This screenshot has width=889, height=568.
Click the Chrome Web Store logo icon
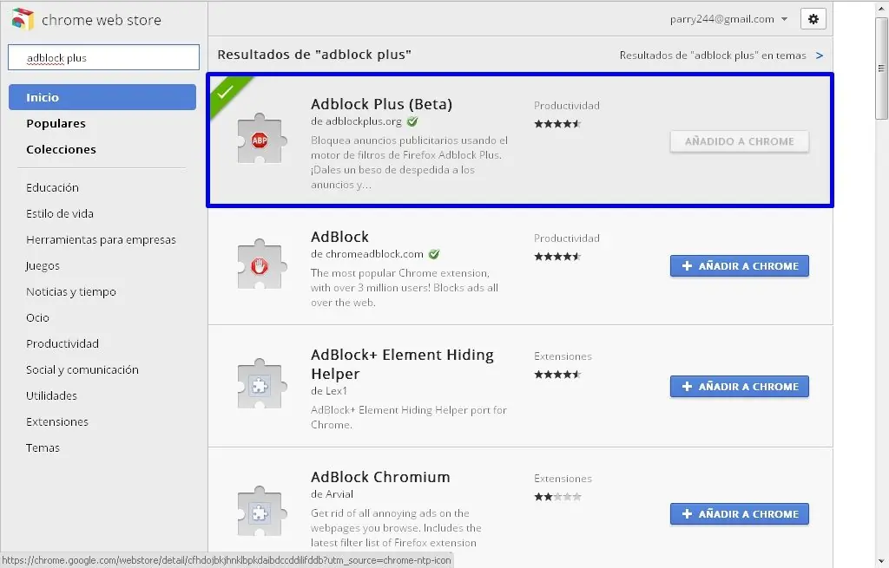point(23,19)
